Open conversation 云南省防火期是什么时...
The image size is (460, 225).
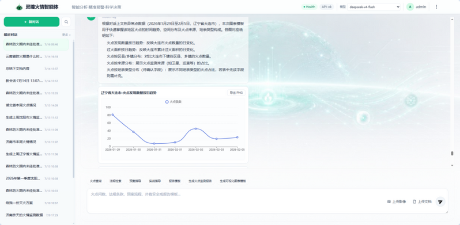(x=36, y=56)
